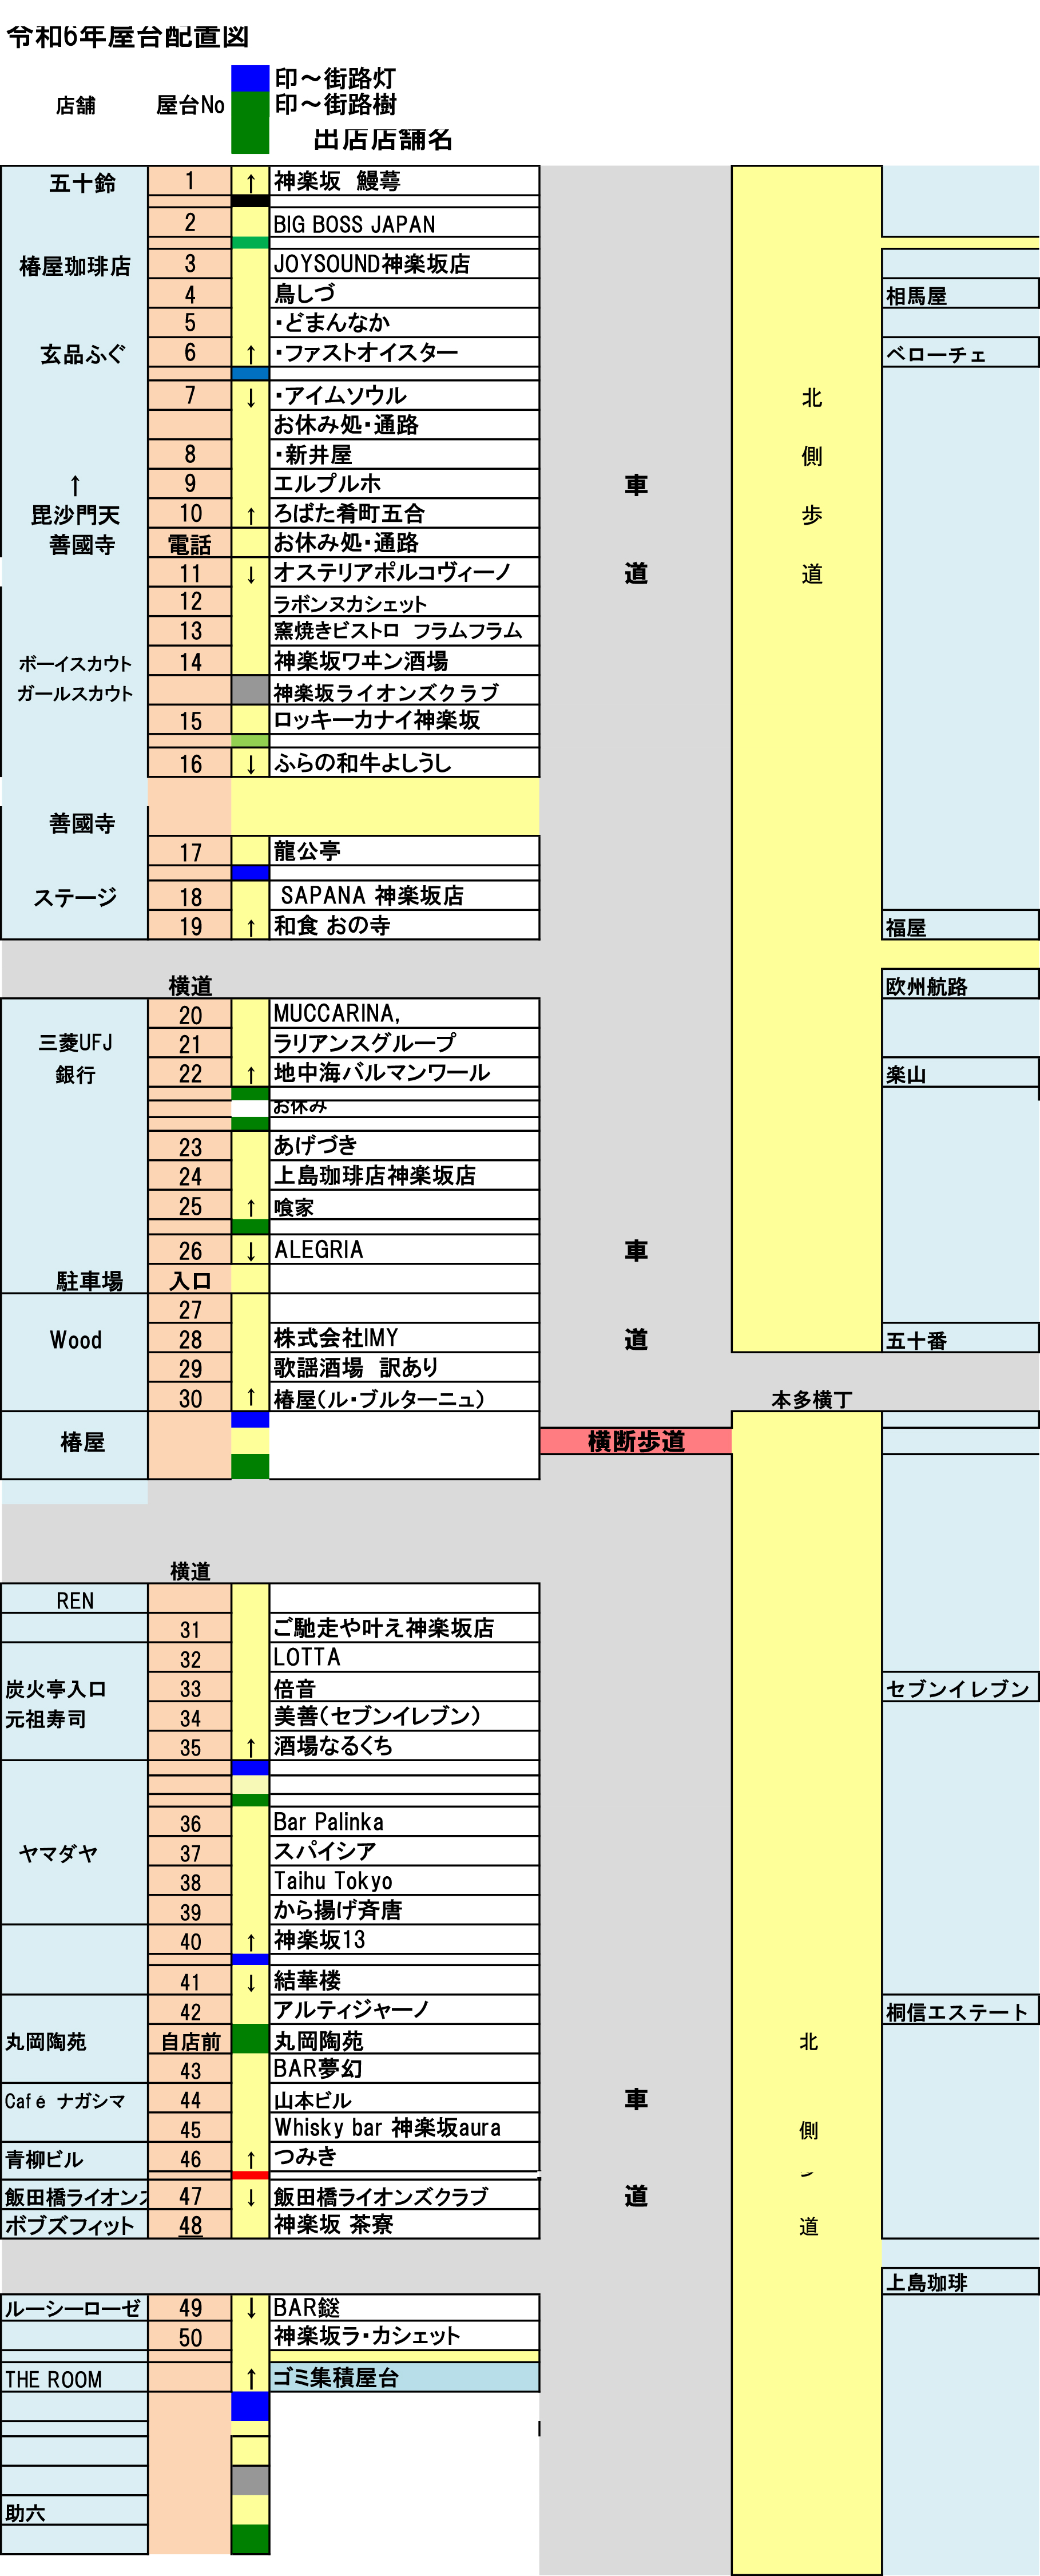The height and width of the screenshot is (2576, 1040).
Task: Select 窯焼きビストロ フラムフラム cell
Action: [404, 631]
